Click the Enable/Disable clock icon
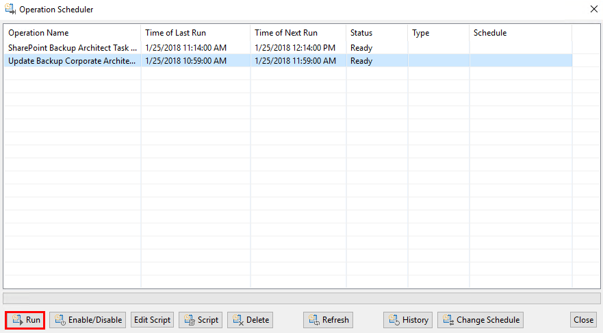 [60, 320]
